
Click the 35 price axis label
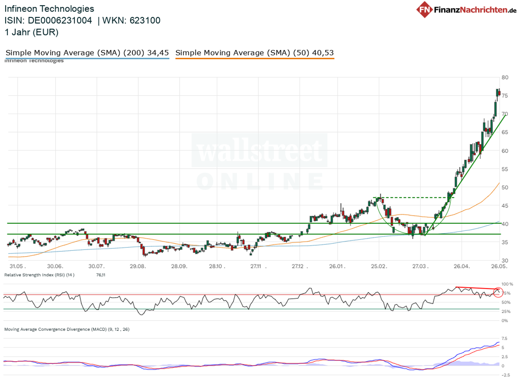(x=505, y=242)
